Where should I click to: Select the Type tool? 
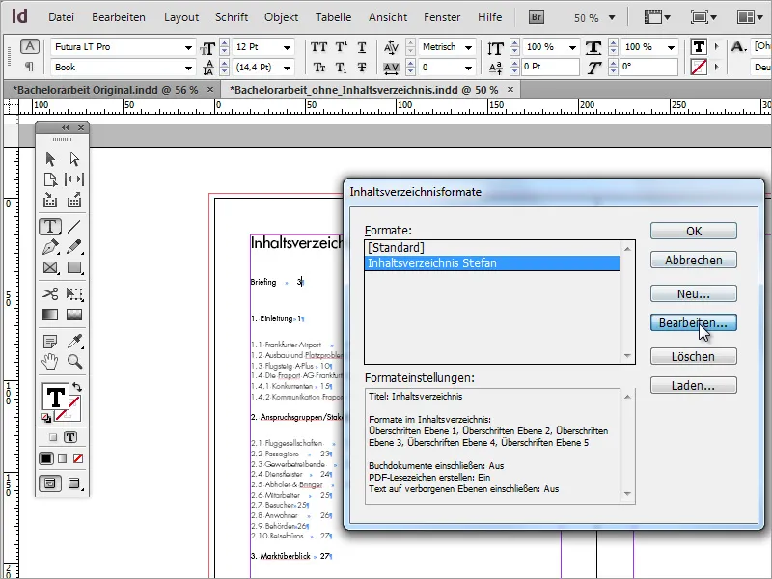(x=50, y=227)
